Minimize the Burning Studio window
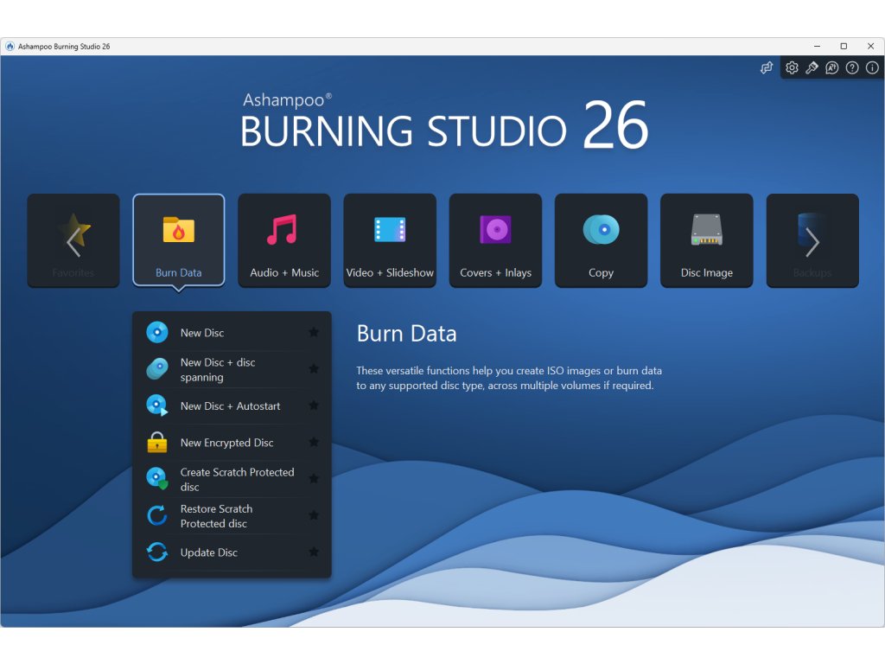 (x=817, y=47)
